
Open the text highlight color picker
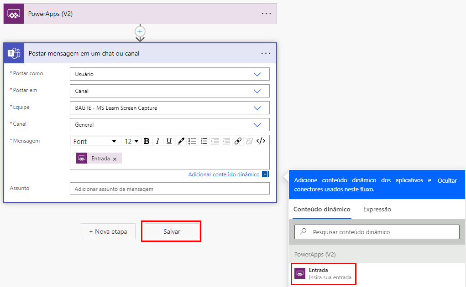coord(181,141)
